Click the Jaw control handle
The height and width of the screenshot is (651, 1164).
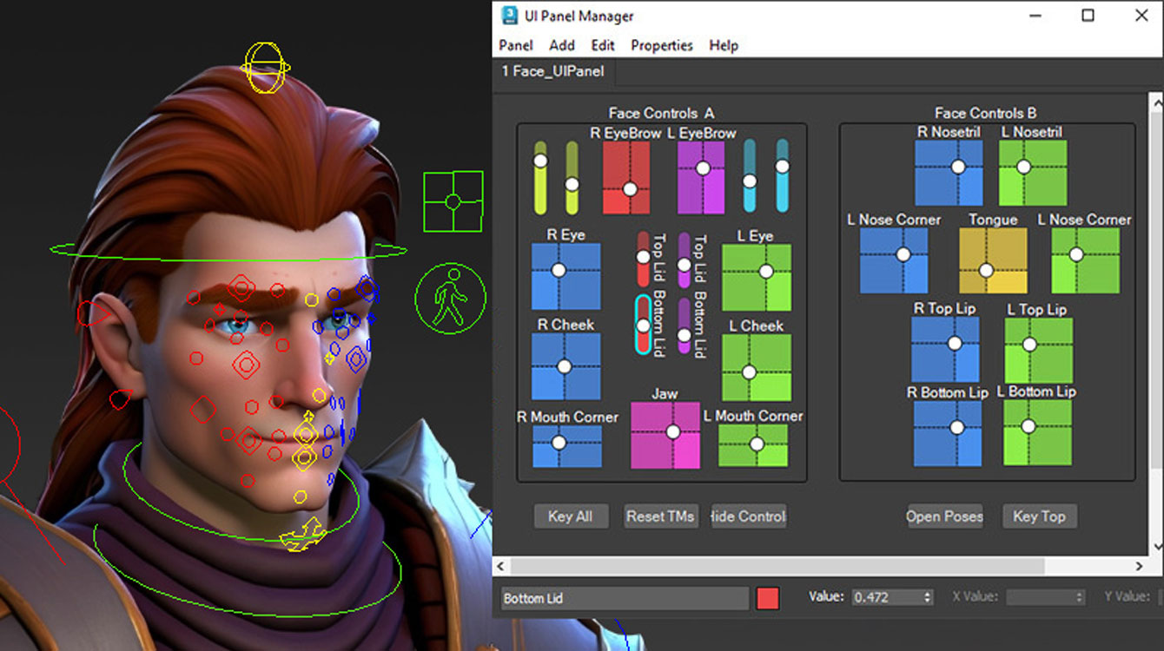tap(673, 431)
